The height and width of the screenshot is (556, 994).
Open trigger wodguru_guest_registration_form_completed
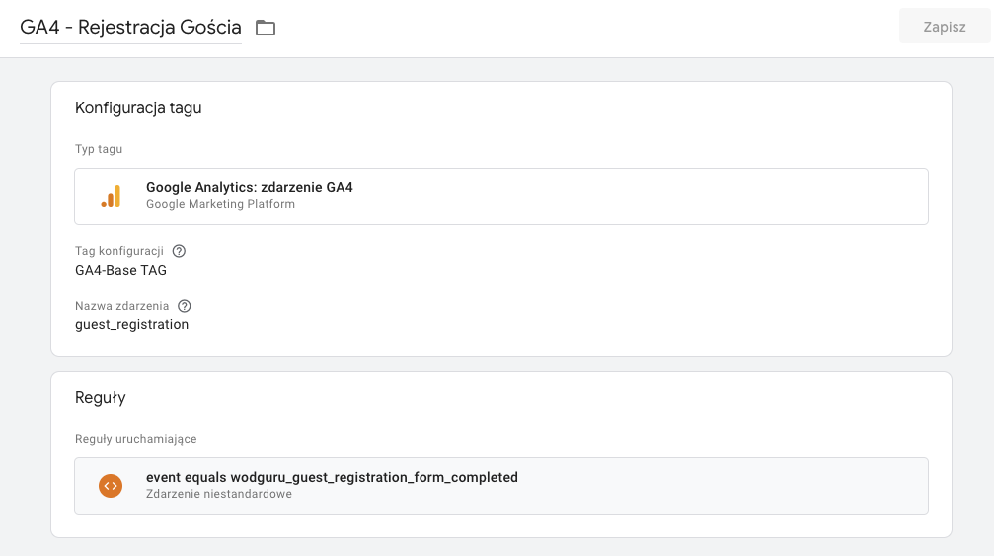point(501,486)
